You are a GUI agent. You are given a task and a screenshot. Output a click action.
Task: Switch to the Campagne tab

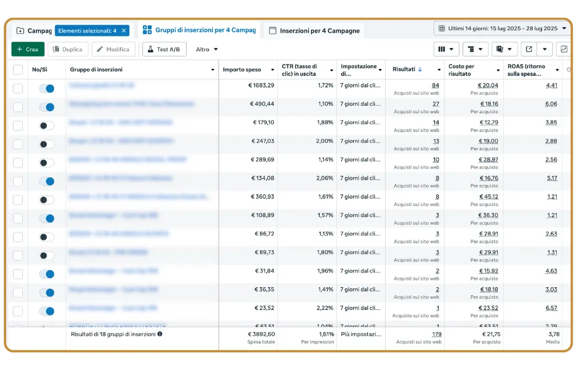[34, 31]
